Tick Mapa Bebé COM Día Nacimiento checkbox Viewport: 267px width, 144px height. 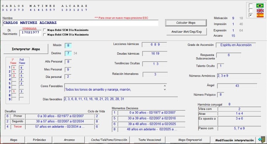[x=44, y=35]
